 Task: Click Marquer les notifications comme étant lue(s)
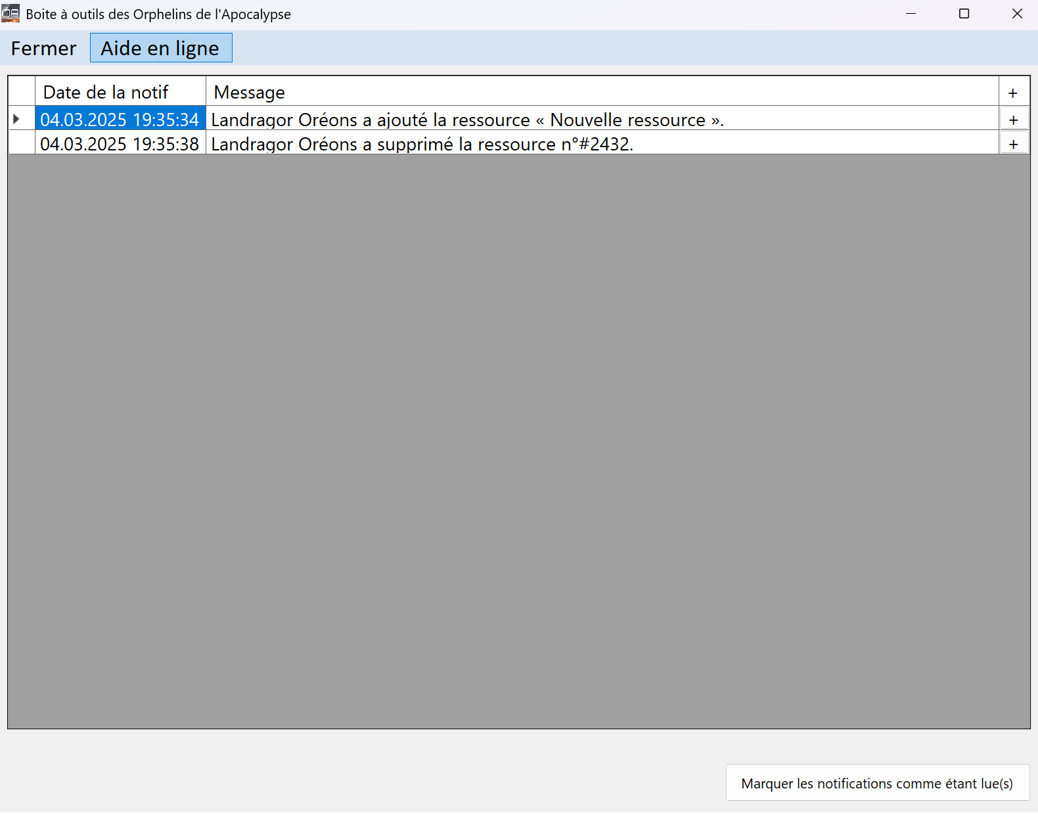point(877,783)
